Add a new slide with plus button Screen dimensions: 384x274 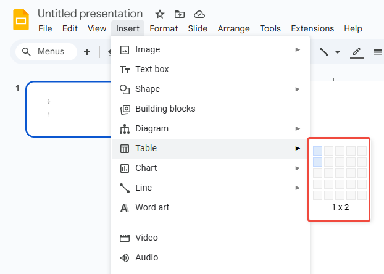point(87,52)
